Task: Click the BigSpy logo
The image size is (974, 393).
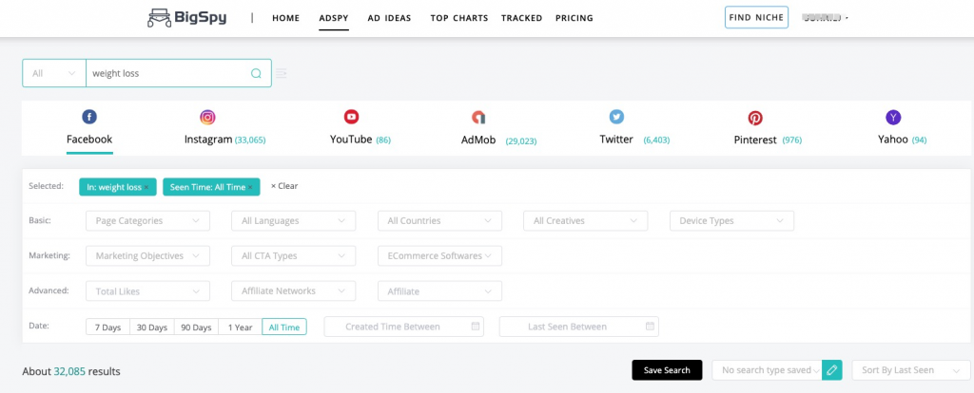Action: pyautogui.click(x=187, y=17)
